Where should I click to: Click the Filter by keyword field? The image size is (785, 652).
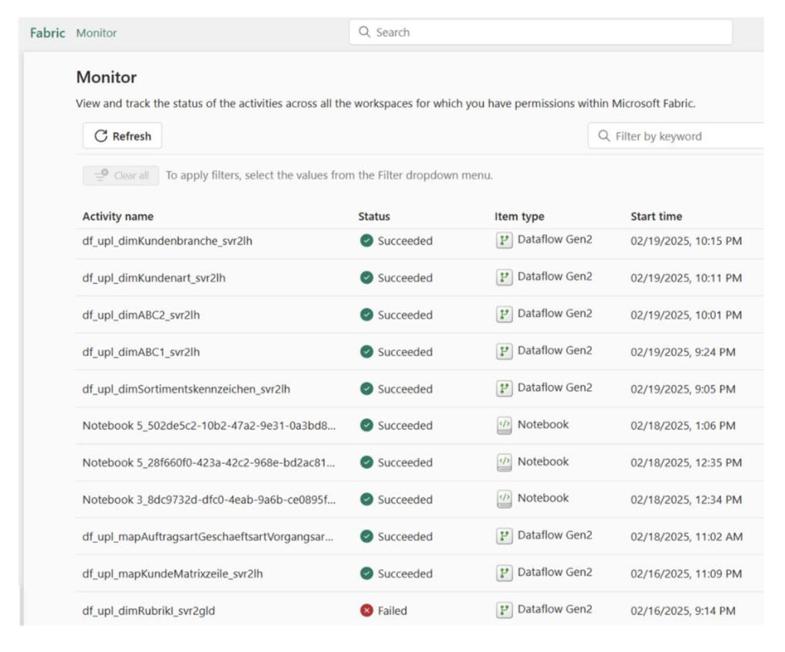pyautogui.click(x=676, y=136)
